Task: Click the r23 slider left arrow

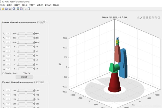Action: 18,64
